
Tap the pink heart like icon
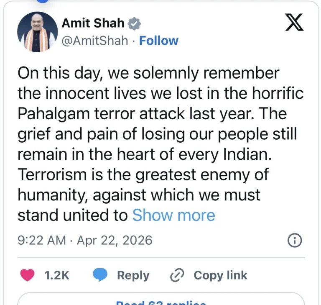pyautogui.click(x=28, y=275)
